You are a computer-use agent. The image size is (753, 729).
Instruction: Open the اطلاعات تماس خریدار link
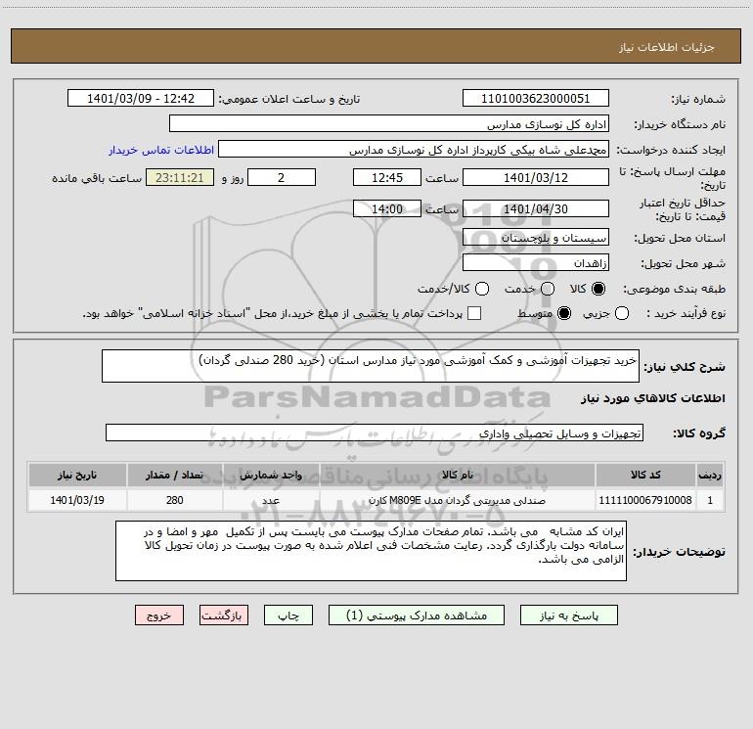161,150
